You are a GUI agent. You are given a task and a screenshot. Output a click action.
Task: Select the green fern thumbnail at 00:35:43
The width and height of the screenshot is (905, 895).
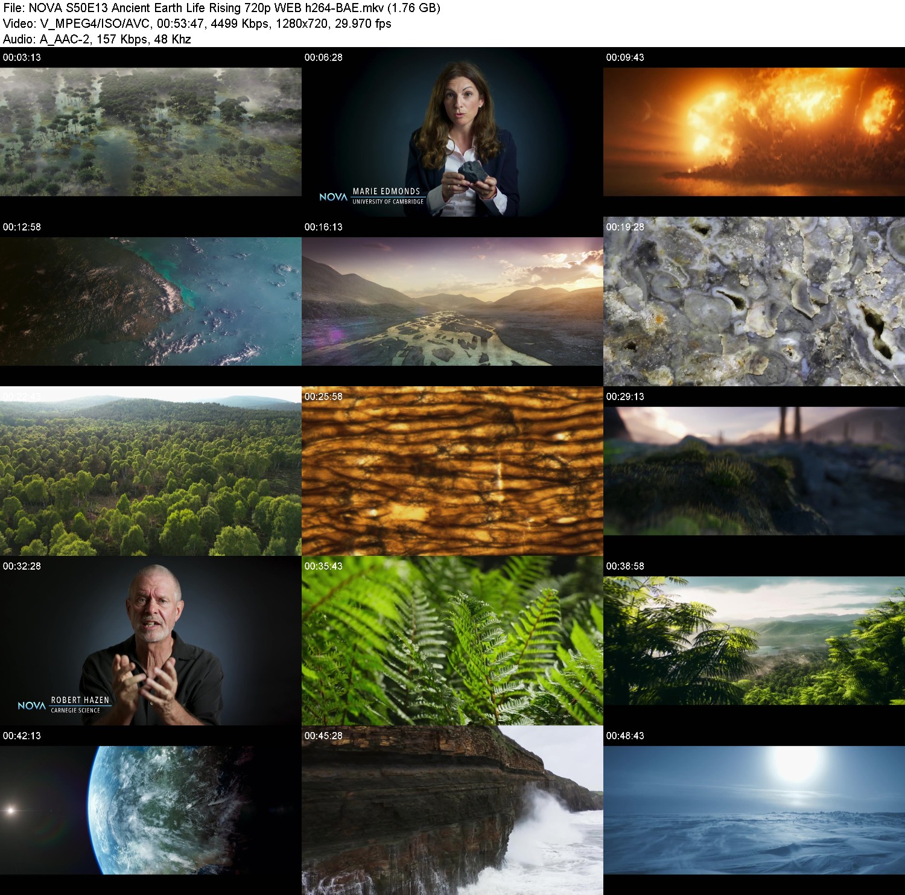(453, 641)
